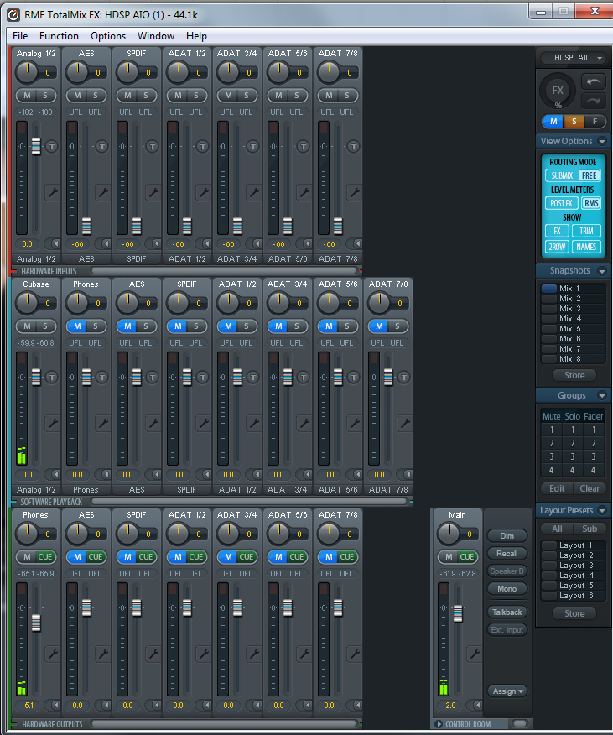Open wrench settings on Phones playback channel
613x735 pixels.
102,423
